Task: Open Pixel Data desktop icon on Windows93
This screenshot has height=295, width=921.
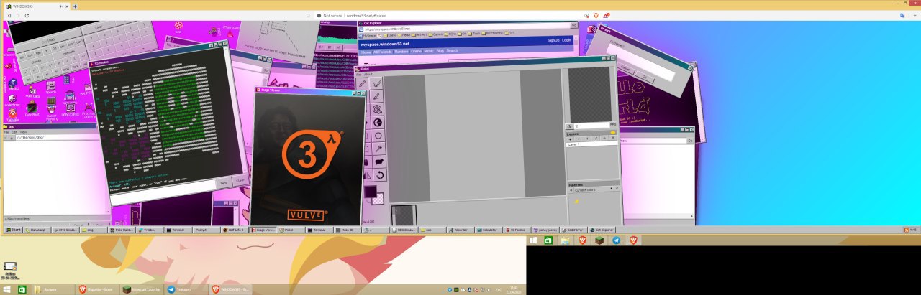Action: [x=32, y=92]
